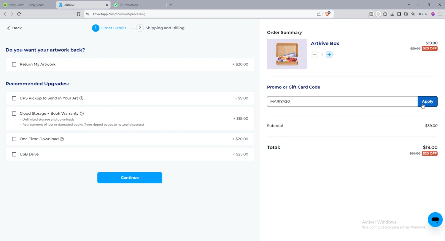
Task: Open Brave Wallet
Action: tap(406, 14)
